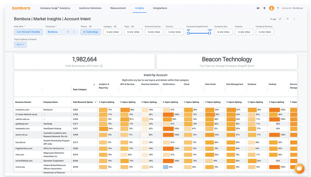Click the Company Name column header
The height and width of the screenshot is (177, 311).
[51, 102]
